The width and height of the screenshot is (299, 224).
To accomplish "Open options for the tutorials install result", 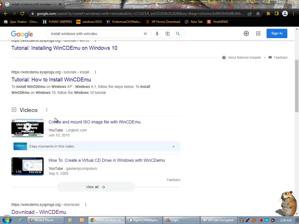I will [96, 72].
